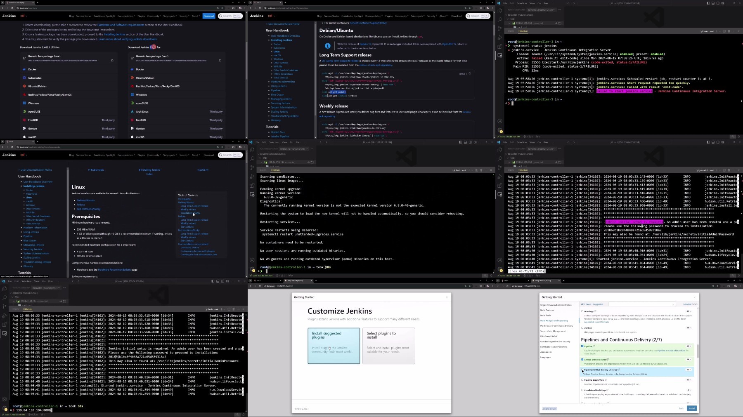Click Install suggested plugins

tap(334, 346)
